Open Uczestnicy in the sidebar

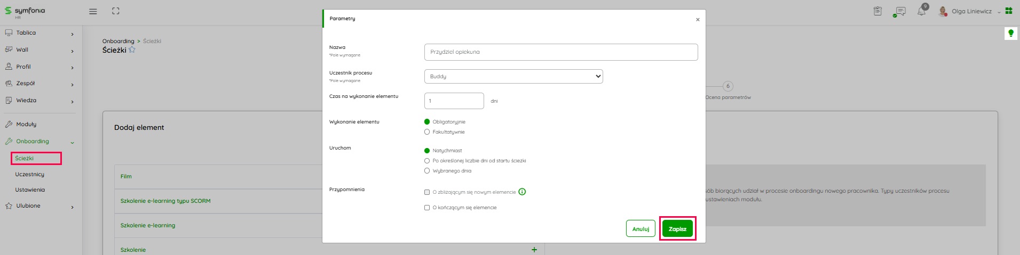[x=30, y=175]
